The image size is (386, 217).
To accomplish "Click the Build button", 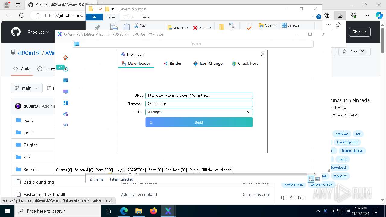I will (199, 122).
